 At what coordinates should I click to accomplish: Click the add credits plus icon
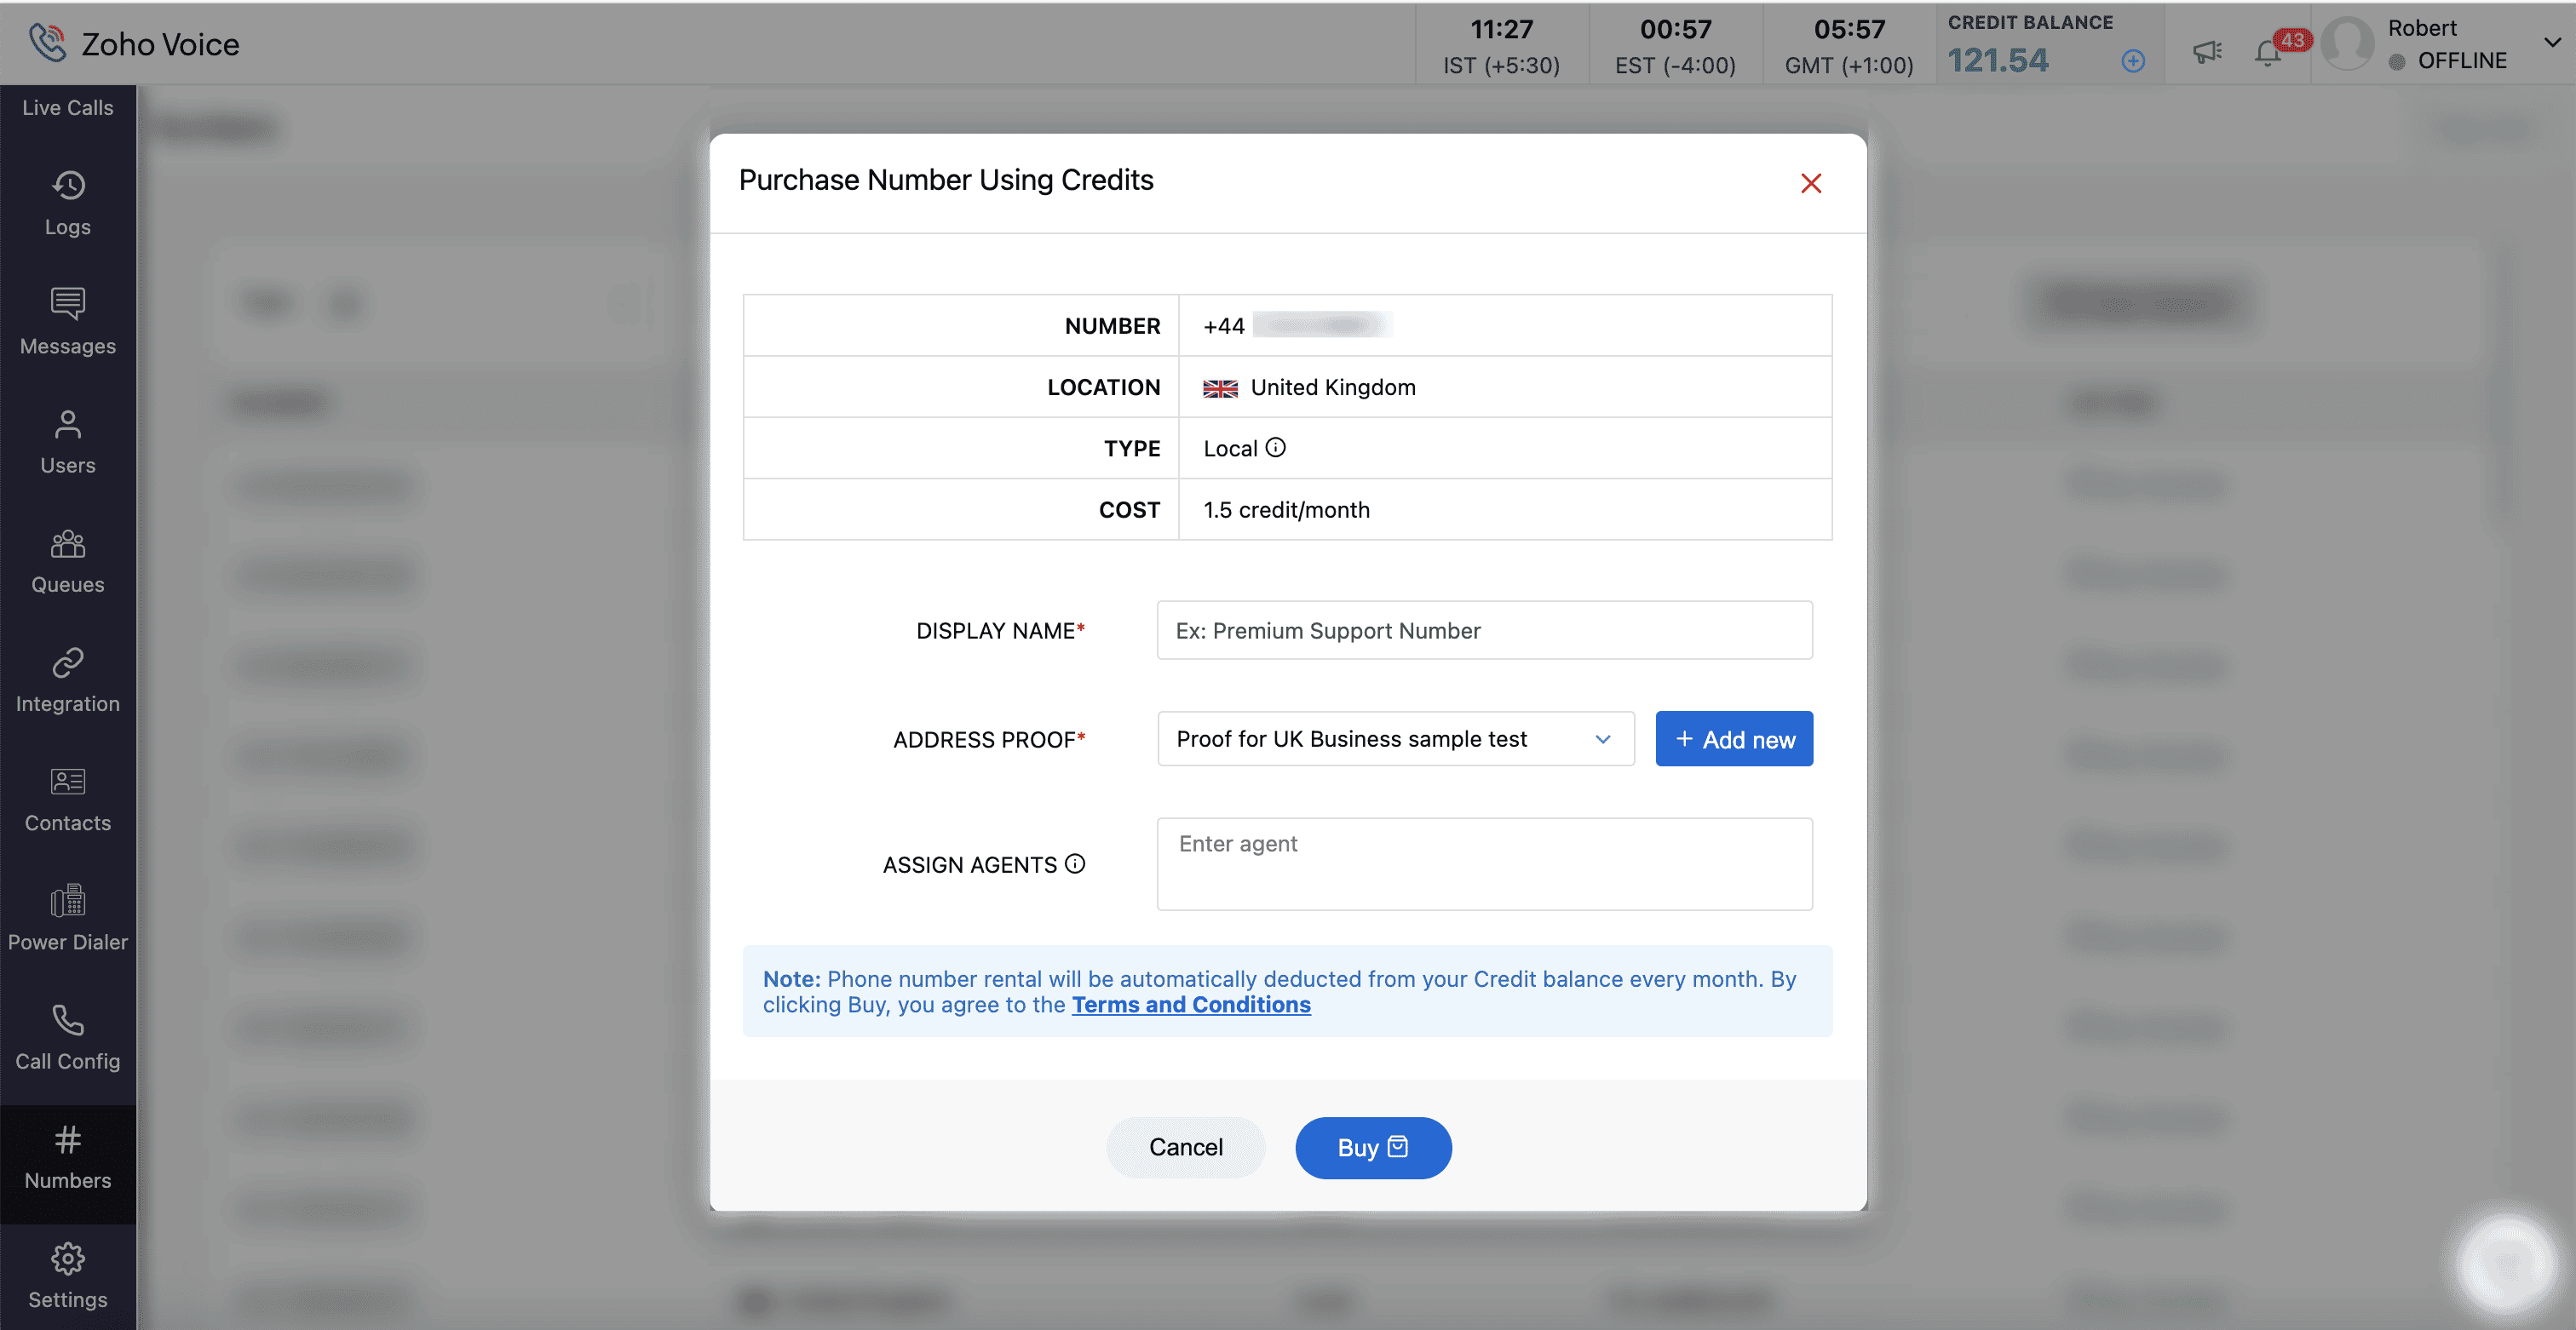click(x=2132, y=61)
